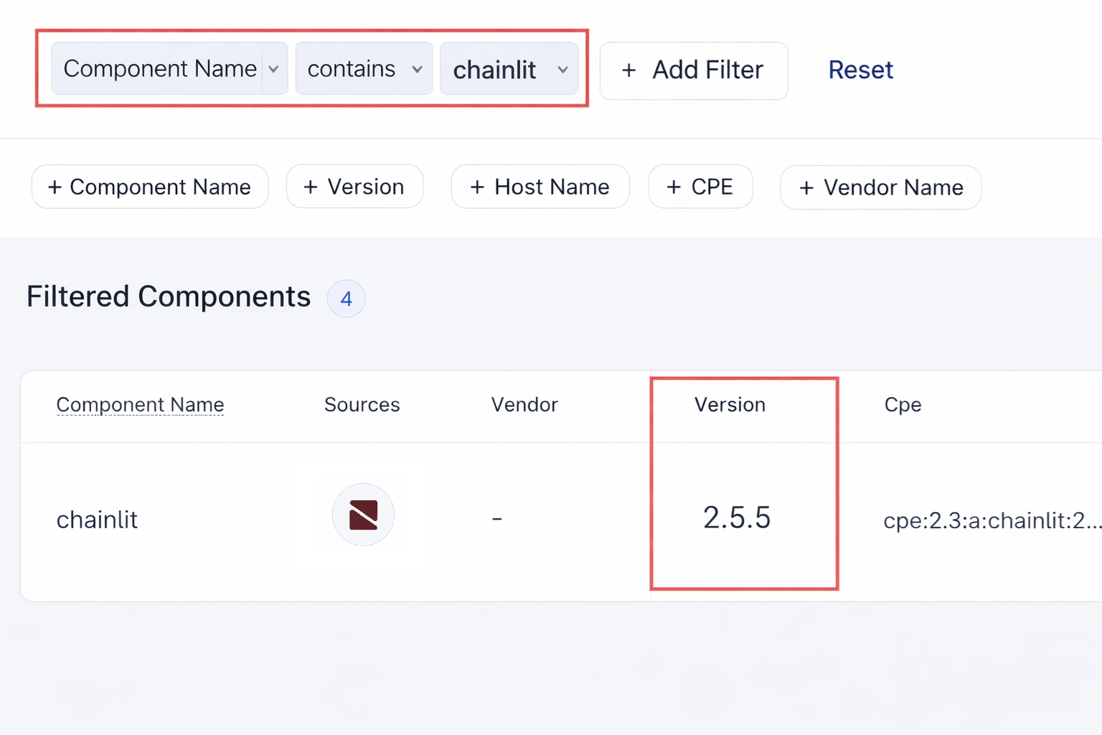
Task: Select the chainlit component name cell
Action: tap(97, 520)
